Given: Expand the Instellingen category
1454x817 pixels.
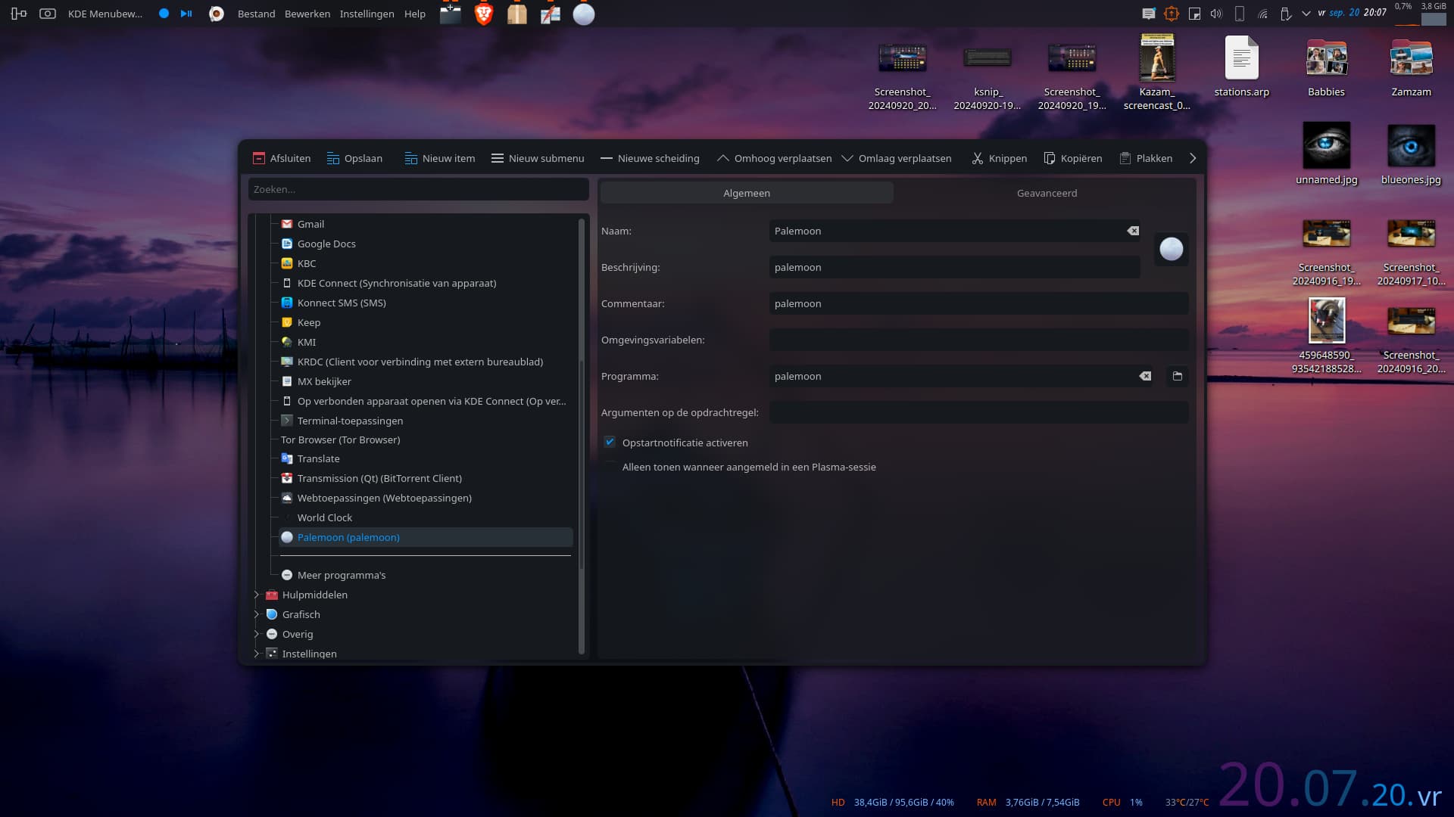Looking at the screenshot, I should coord(257,654).
